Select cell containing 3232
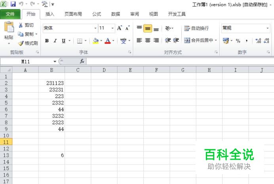Viewport: 274px width, 184px height. coord(51,116)
